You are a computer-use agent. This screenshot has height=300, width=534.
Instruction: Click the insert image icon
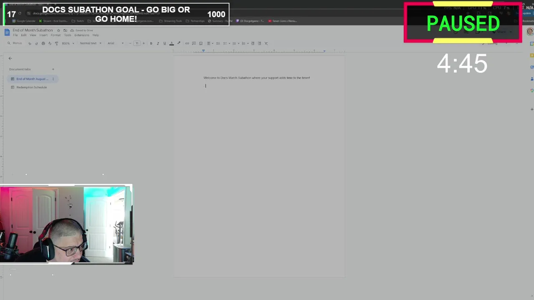pos(201,43)
